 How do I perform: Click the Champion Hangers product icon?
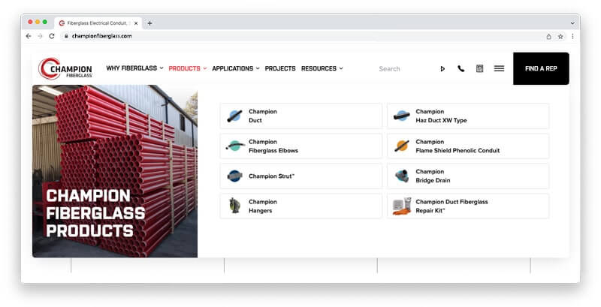click(234, 206)
